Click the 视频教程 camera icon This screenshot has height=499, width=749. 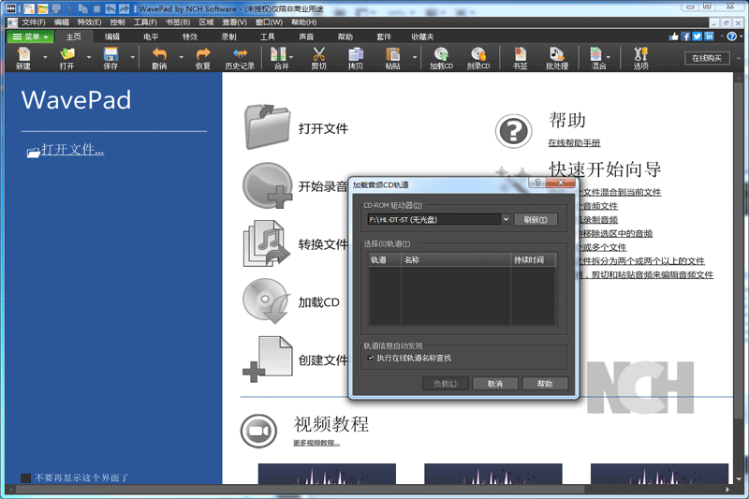[258, 432]
